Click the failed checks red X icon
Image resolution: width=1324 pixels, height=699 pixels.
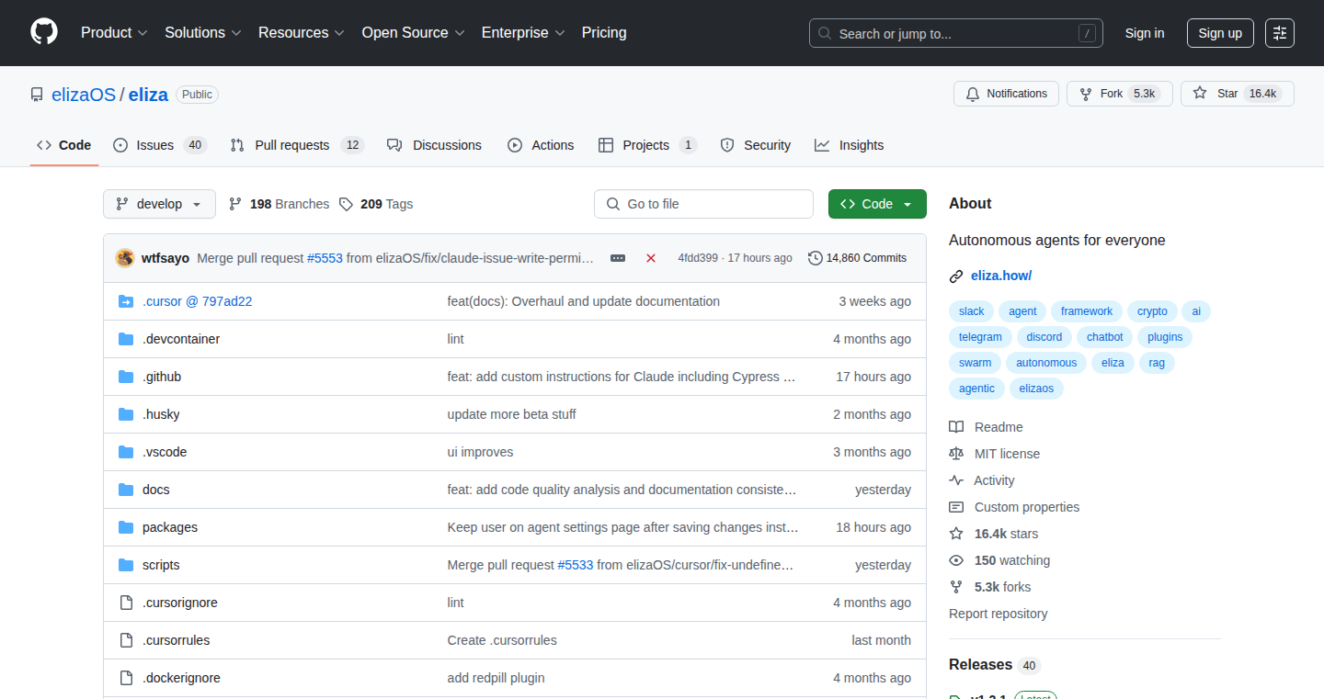coord(651,258)
